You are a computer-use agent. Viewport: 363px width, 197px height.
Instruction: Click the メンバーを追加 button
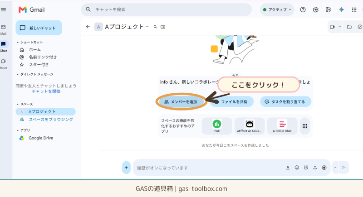[181, 102]
